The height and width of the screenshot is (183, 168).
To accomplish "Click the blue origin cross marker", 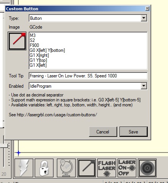I will tap(18, 152).
